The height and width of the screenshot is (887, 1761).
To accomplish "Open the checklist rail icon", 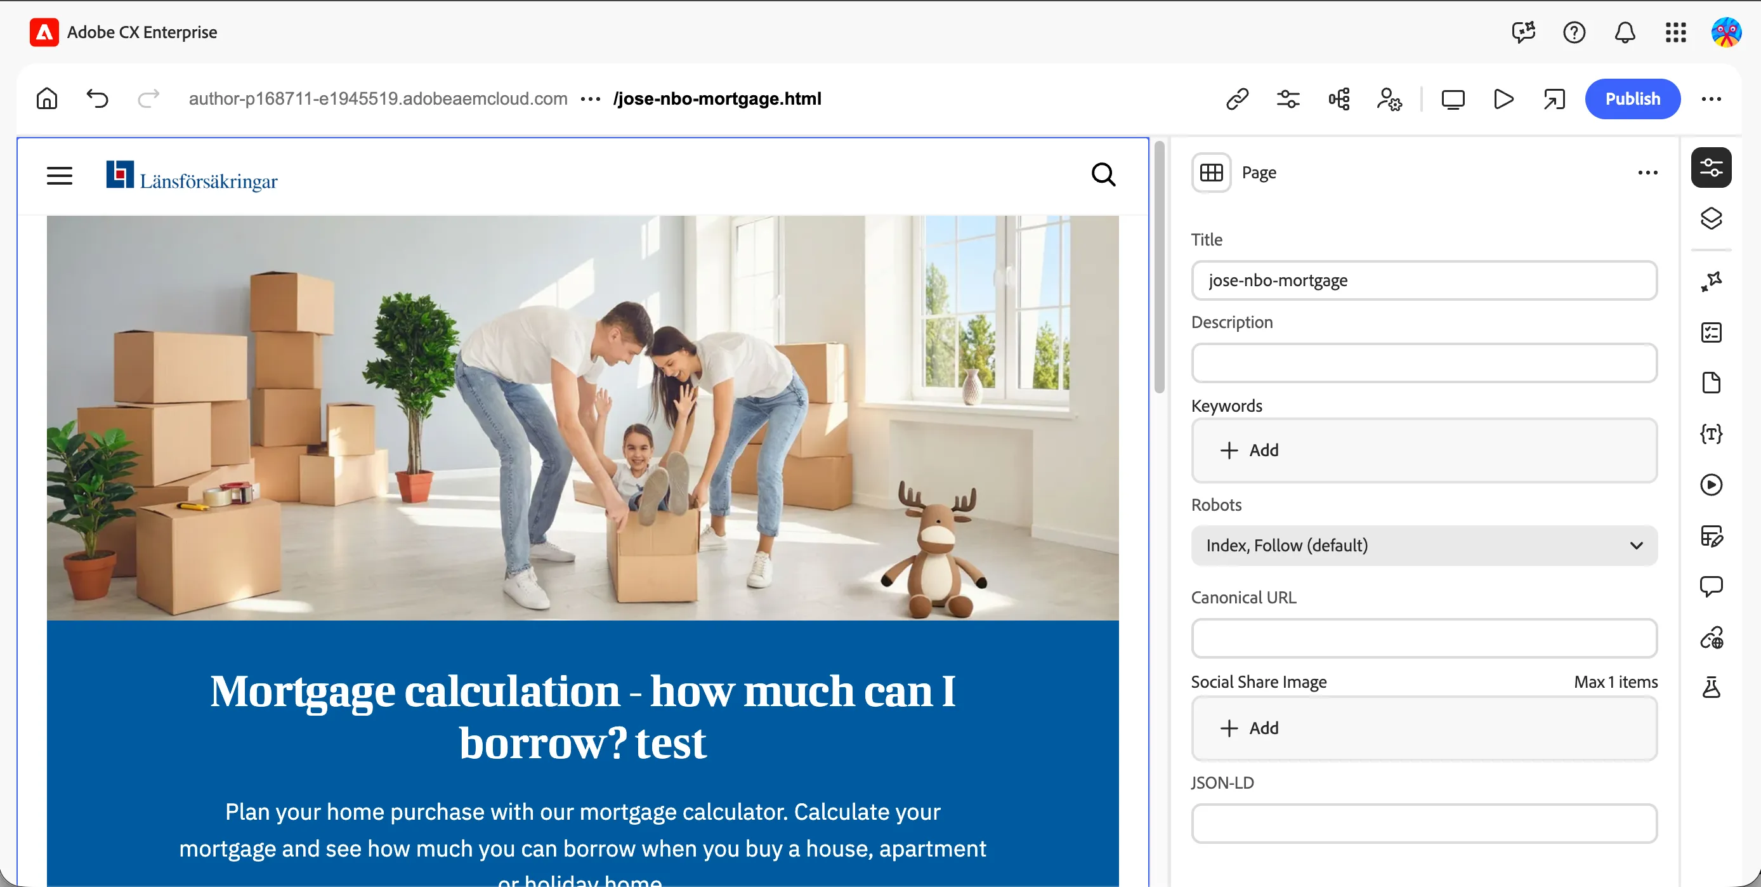I will click(x=1711, y=332).
